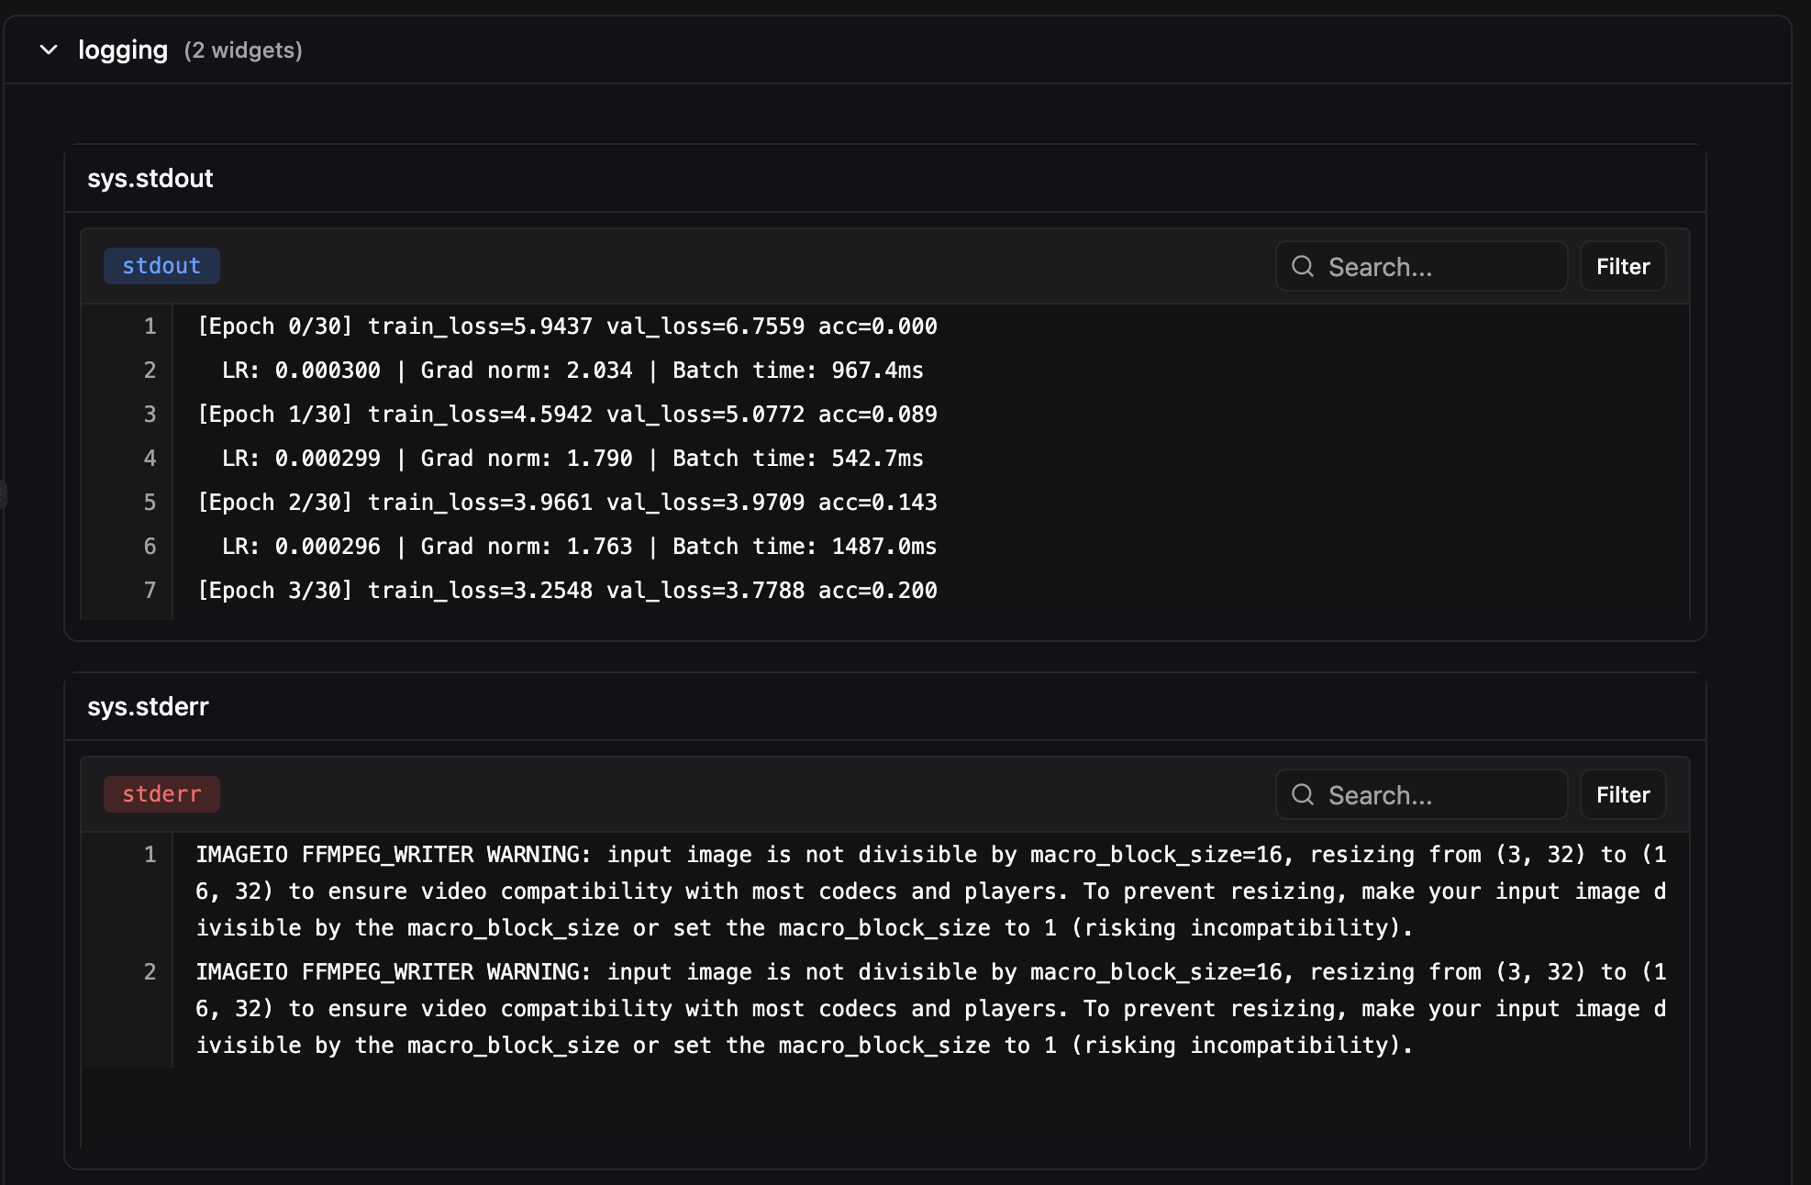Click line number 1 in stdout log
The image size is (1811, 1185).
click(x=150, y=327)
